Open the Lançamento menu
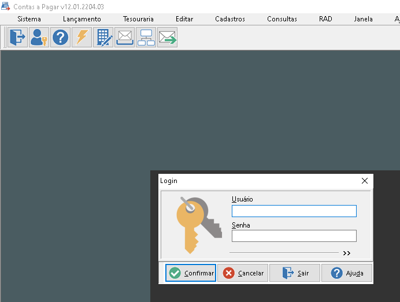Viewport: 400px width, 302px height. click(82, 19)
